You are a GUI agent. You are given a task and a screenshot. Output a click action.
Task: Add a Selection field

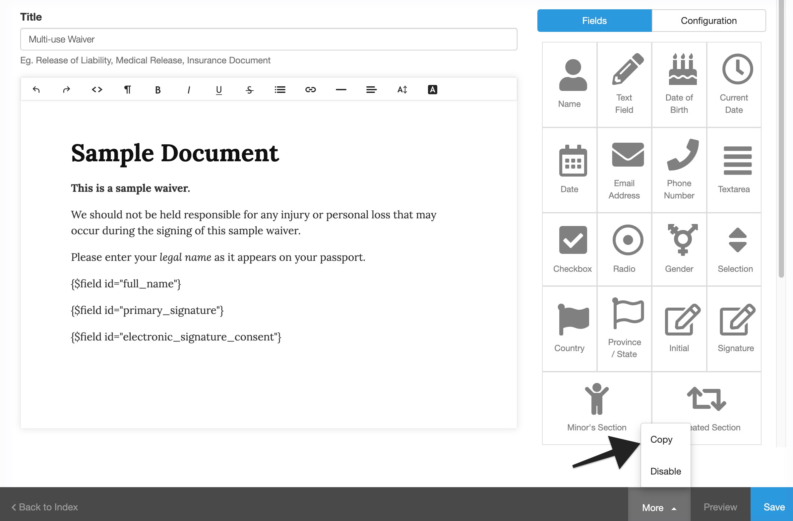(734, 250)
